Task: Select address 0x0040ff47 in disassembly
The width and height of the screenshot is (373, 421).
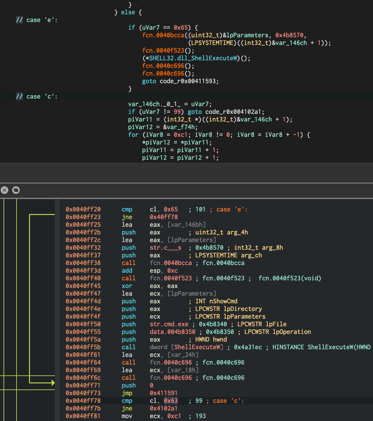Action: point(83,293)
